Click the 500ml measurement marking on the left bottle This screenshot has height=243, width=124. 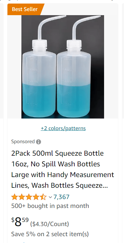[x=34, y=59]
